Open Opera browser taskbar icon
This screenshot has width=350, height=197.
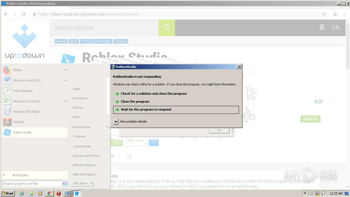pos(59,193)
